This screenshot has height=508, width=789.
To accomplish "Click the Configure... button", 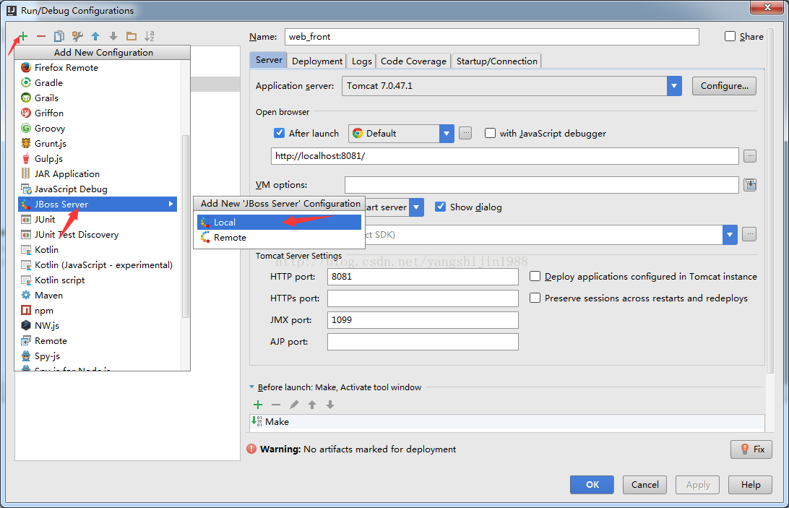I will click(x=724, y=85).
